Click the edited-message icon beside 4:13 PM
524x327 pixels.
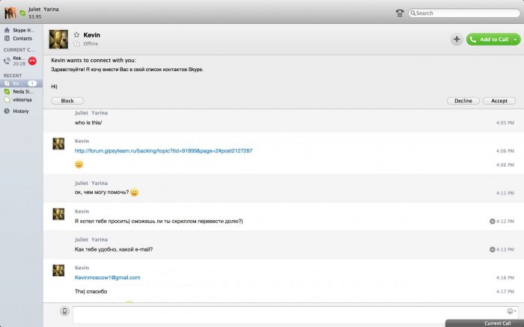[492, 249]
